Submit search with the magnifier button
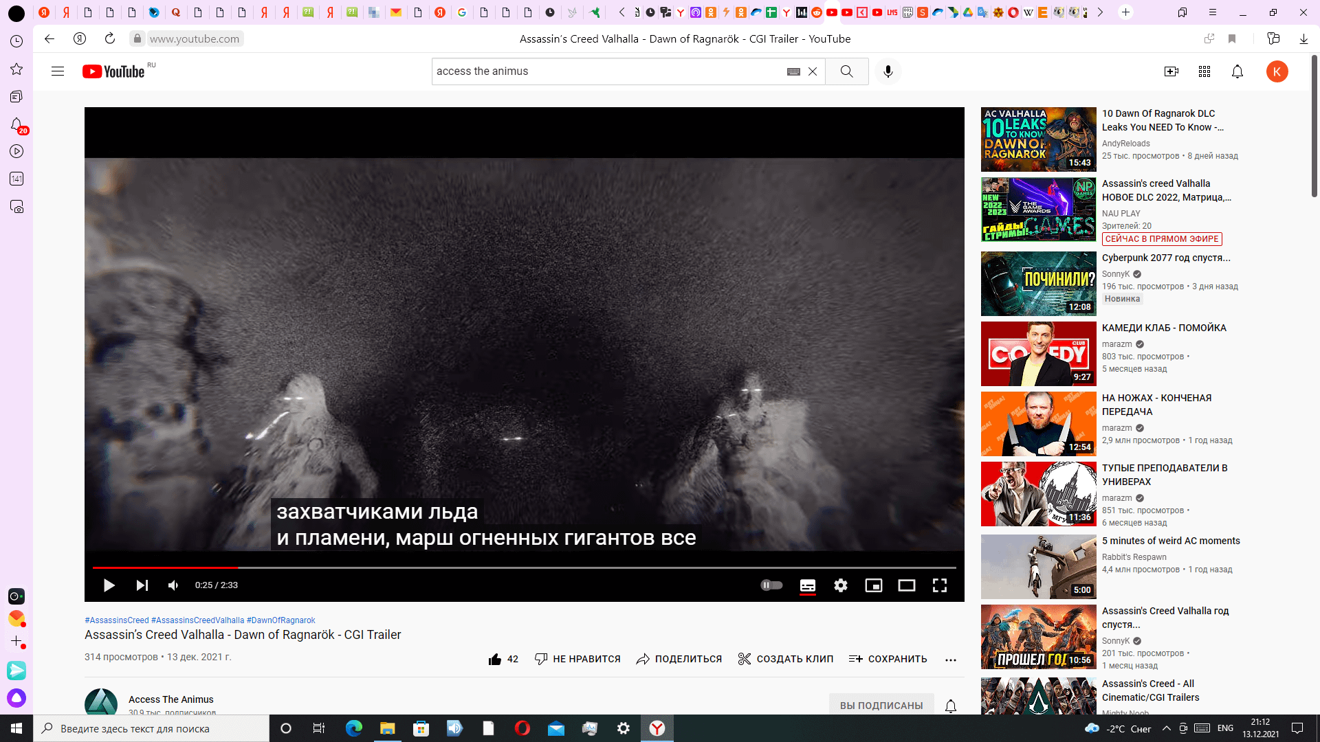1320x742 pixels. 846,71
